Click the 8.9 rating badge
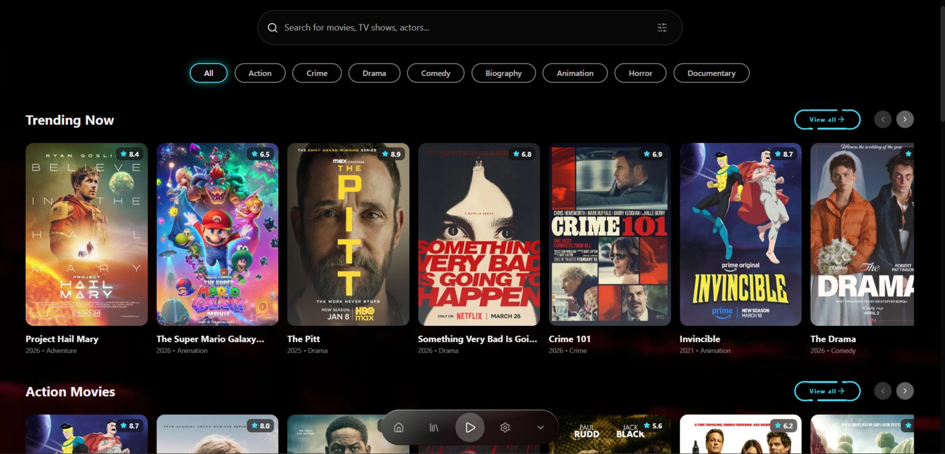Screen dimensions: 945x454 point(391,154)
